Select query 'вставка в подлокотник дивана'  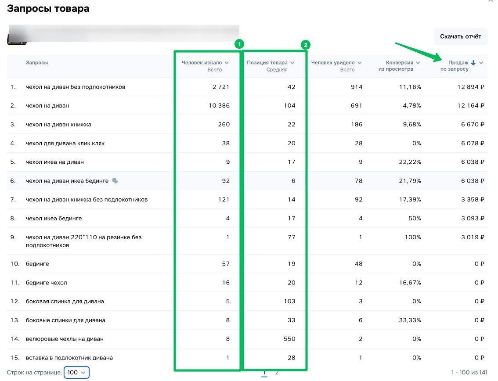coord(69,357)
